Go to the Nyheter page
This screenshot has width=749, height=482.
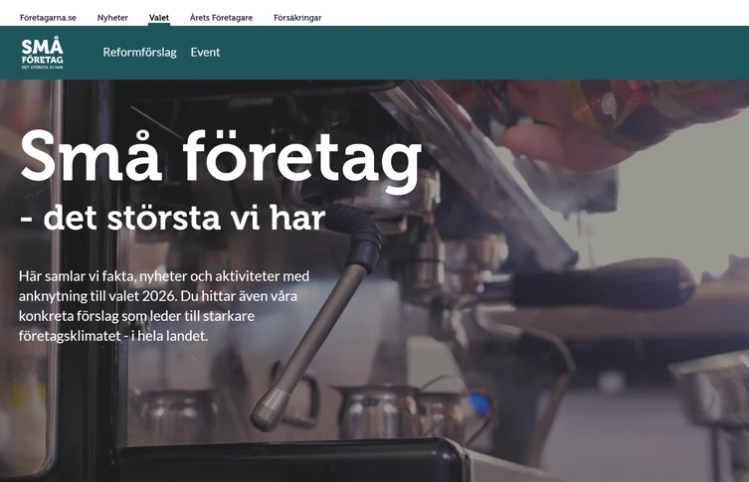(112, 18)
